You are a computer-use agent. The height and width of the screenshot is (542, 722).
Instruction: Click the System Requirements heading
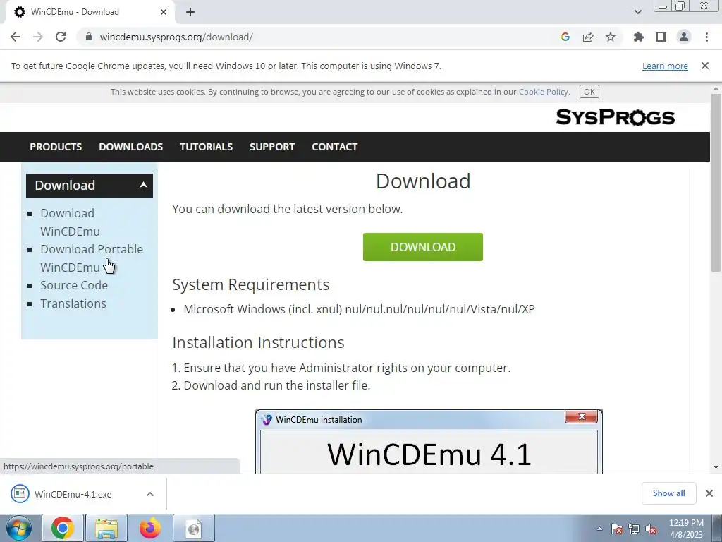pos(251,284)
